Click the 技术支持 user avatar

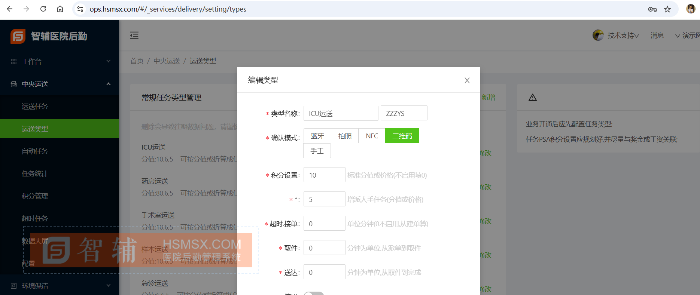coord(598,35)
